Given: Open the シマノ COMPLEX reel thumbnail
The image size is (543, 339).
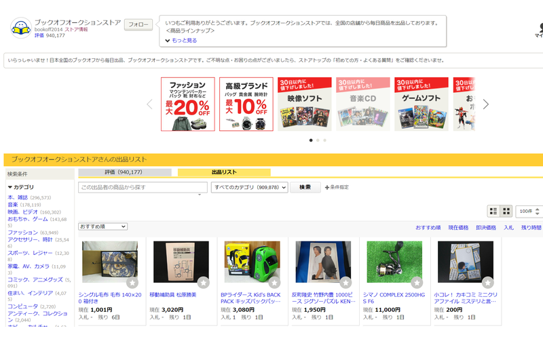Looking at the screenshot, I should point(394,262).
